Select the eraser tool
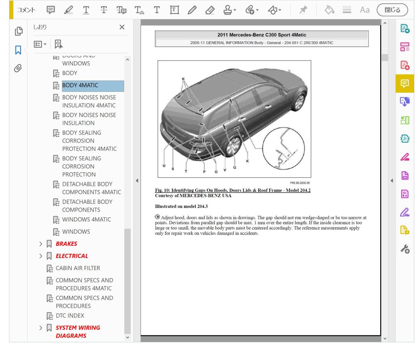The width and height of the screenshot is (417, 344). (x=210, y=10)
